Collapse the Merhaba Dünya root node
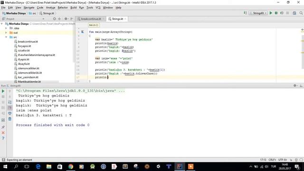Screen dimensions: 304x171 pos(2,24)
